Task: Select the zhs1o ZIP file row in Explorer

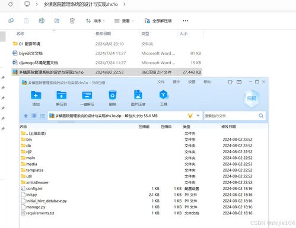Action: (x=107, y=72)
